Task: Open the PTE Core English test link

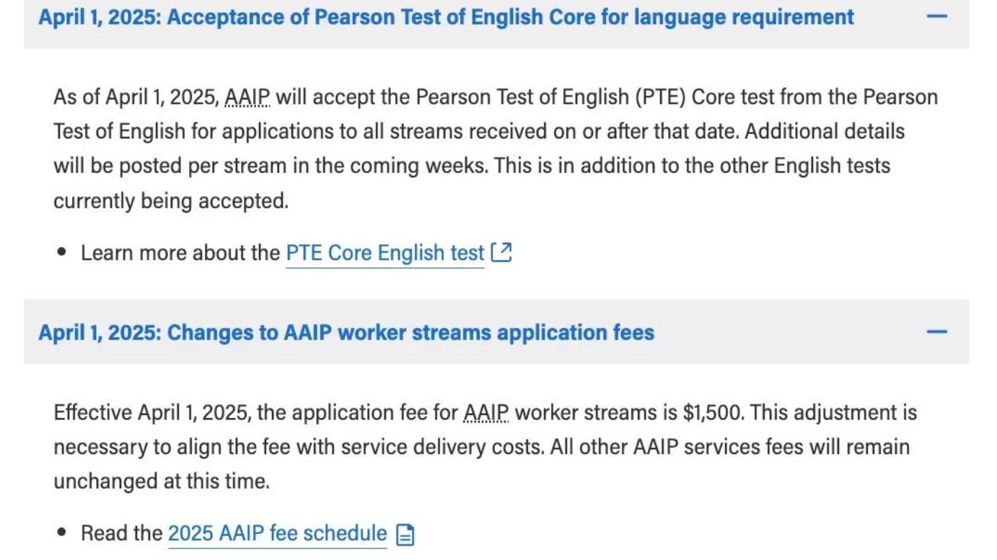Action: click(385, 253)
